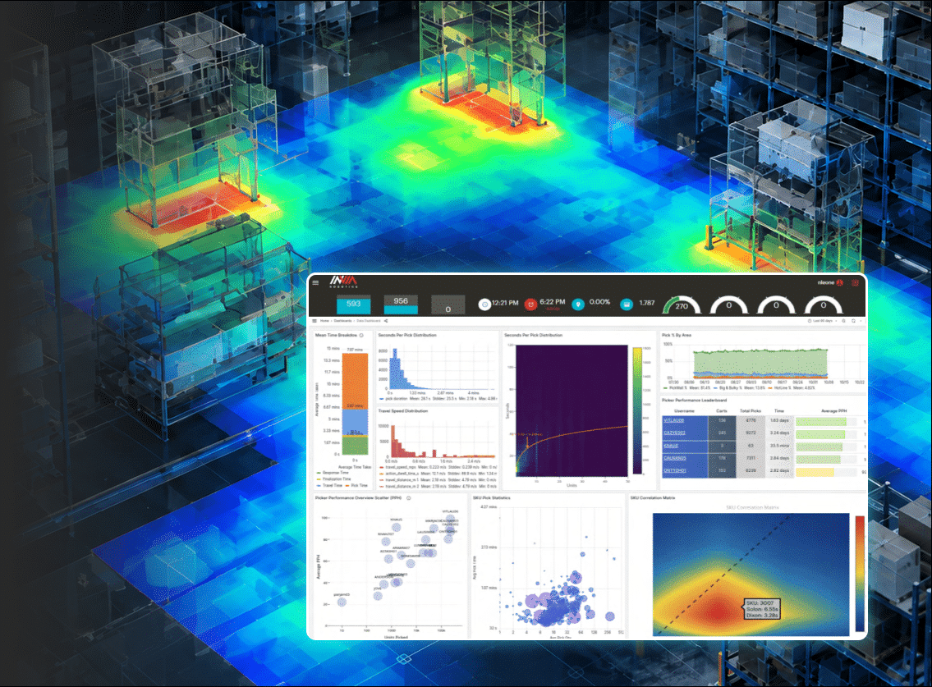
Task: Select the 593 blue stat tile
Action: pos(354,305)
